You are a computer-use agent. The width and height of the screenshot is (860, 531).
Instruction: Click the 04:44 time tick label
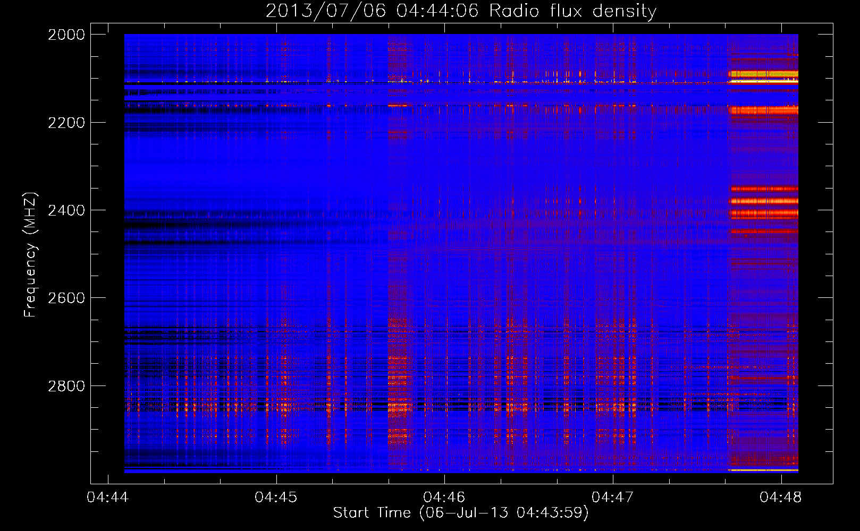point(108,497)
